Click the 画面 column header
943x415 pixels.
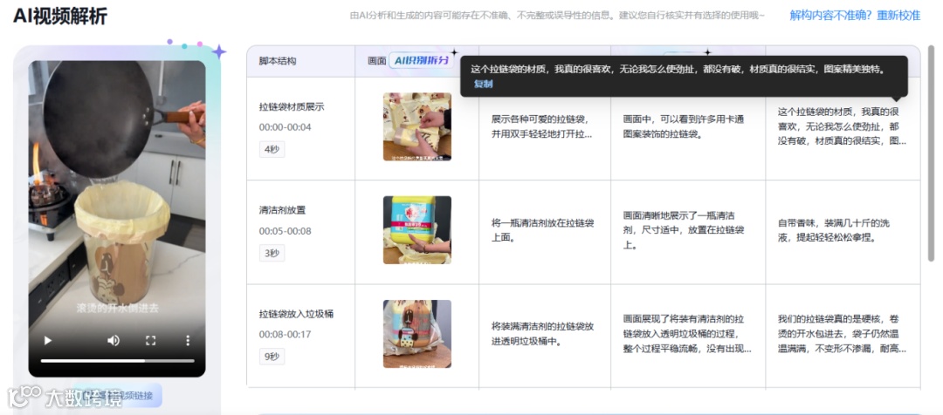pos(377,61)
